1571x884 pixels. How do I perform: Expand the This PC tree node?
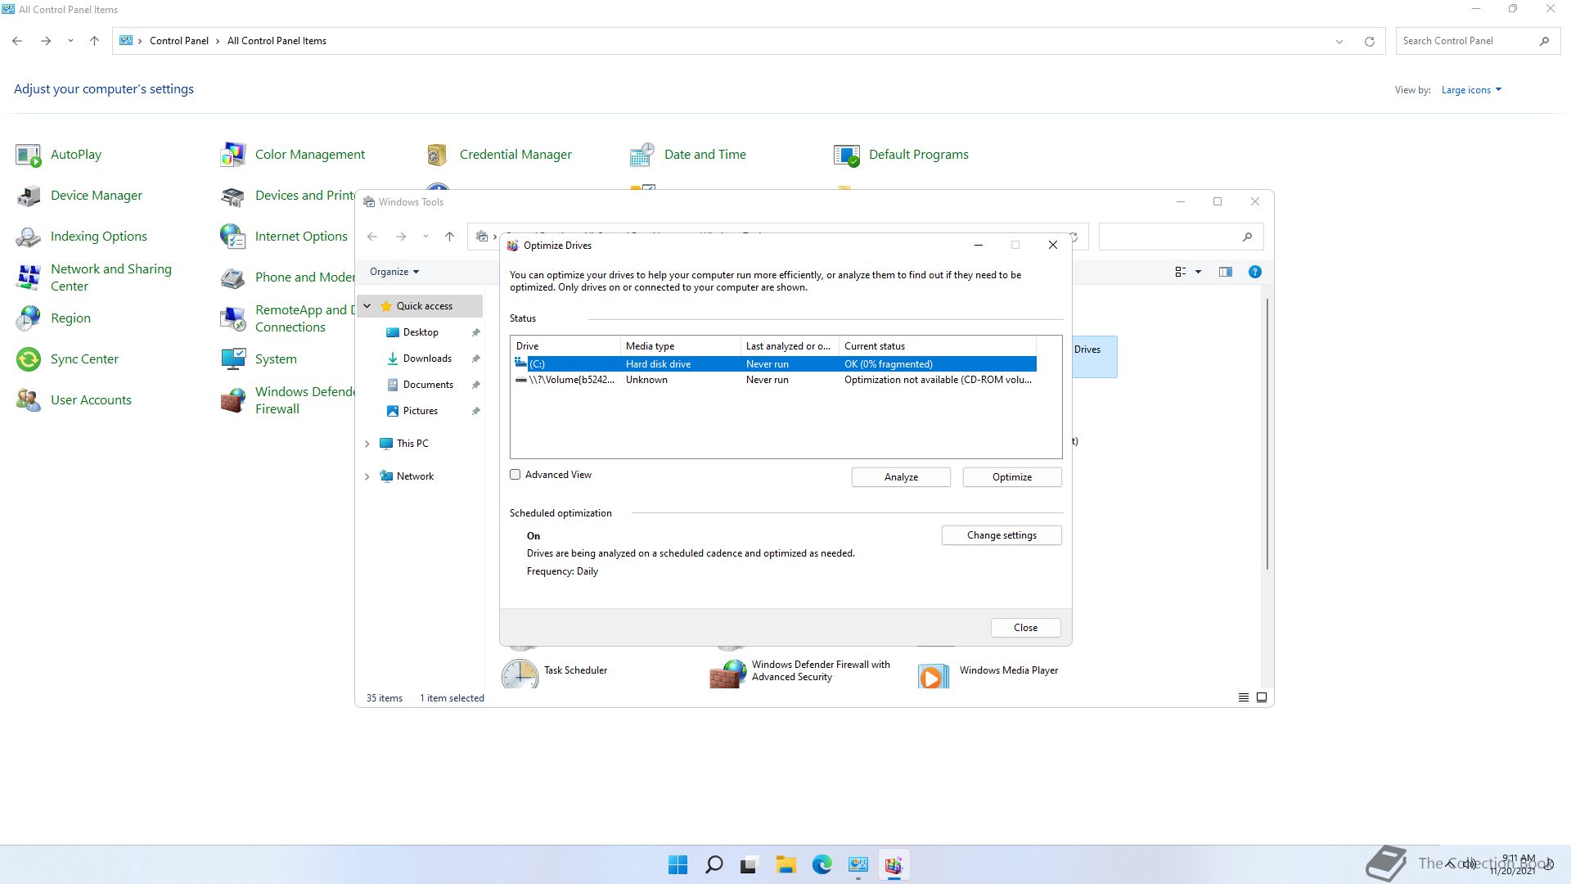pyautogui.click(x=367, y=444)
